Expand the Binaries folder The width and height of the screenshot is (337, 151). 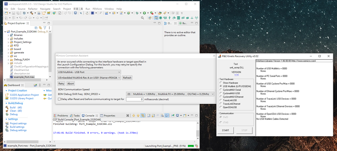pos(8,35)
